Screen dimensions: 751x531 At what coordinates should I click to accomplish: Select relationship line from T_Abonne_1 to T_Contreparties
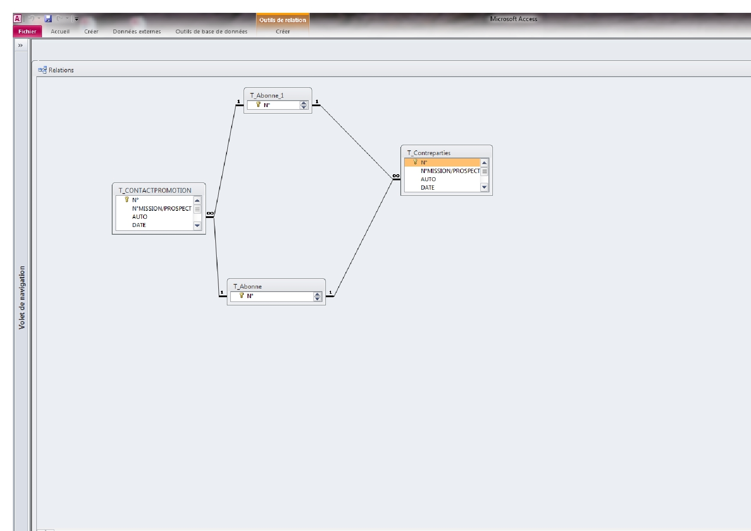click(356, 142)
